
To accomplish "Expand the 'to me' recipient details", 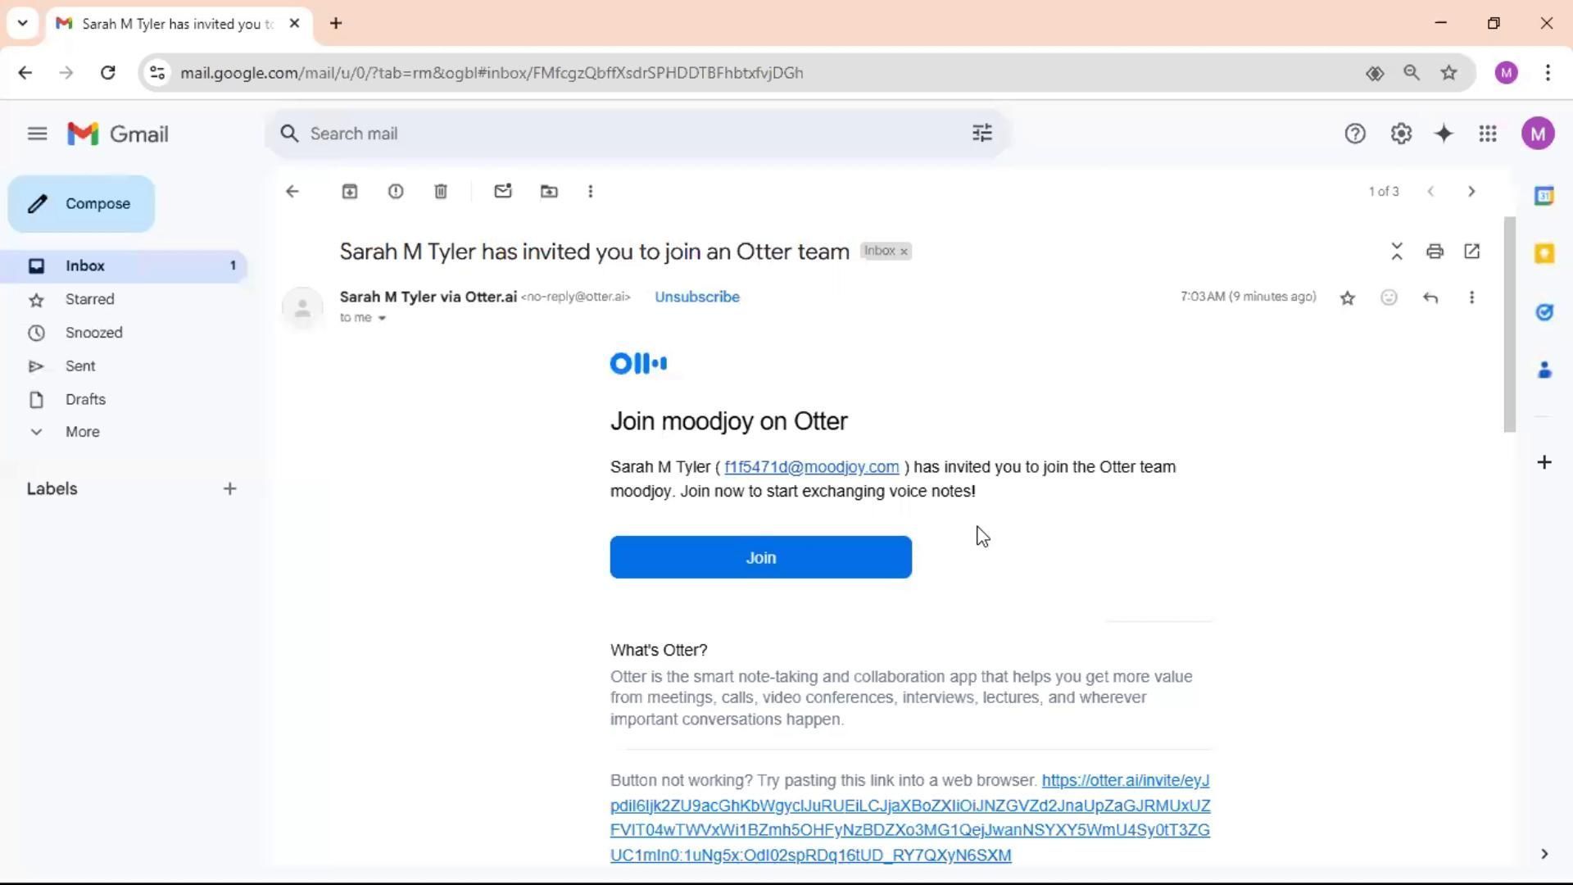I will coord(382,318).
